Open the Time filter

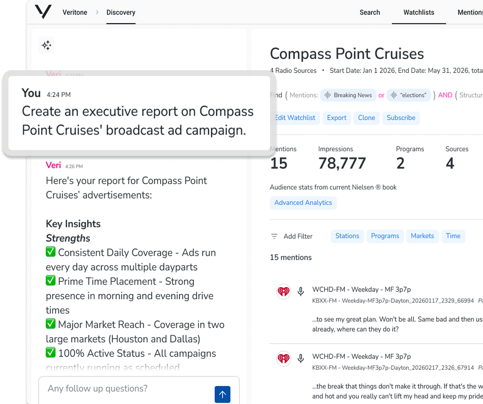(x=453, y=236)
